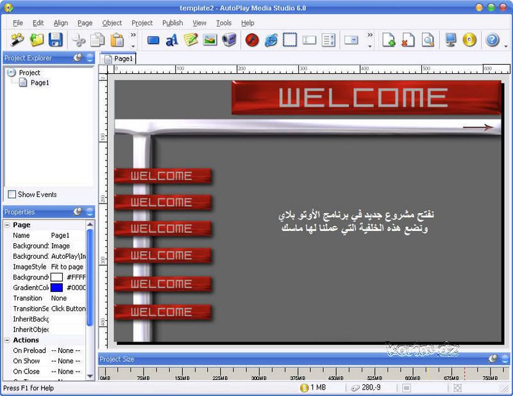Pin the Properties panel
This screenshot has height=396, width=513.
coord(78,212)
